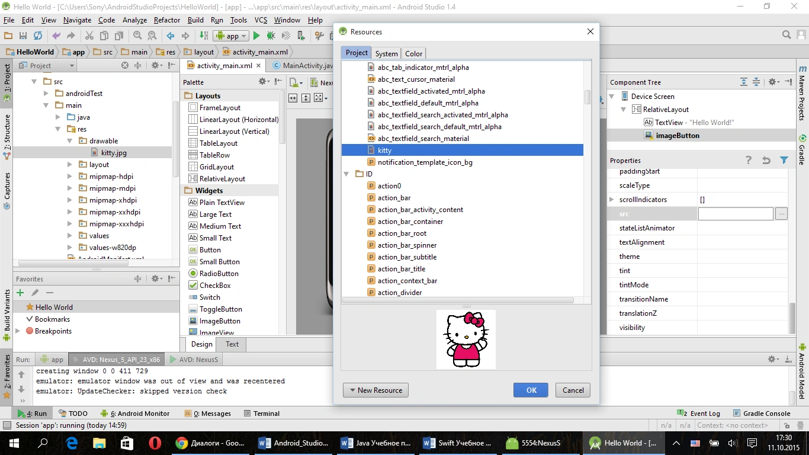Navigate back with the blue arrow

[171, 36]
